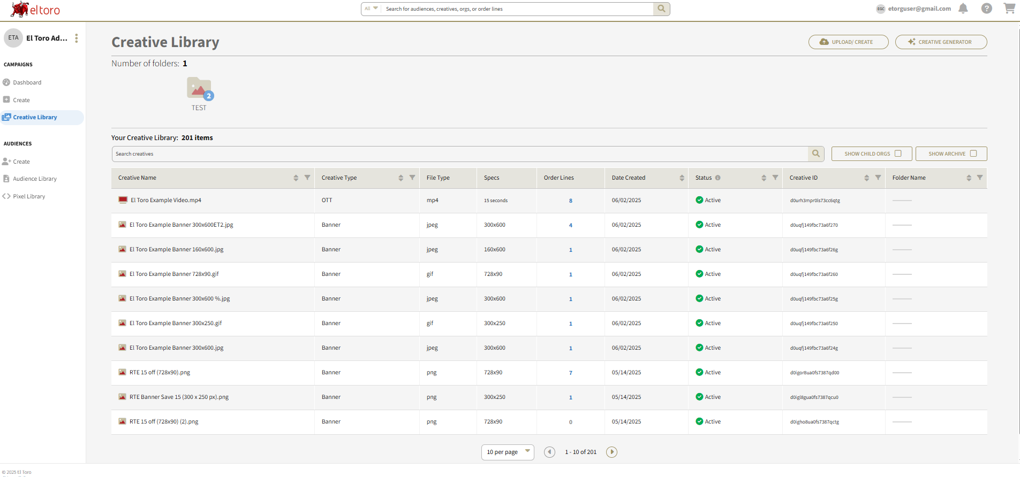Open order lines count 8 link

tap(571, 201)
